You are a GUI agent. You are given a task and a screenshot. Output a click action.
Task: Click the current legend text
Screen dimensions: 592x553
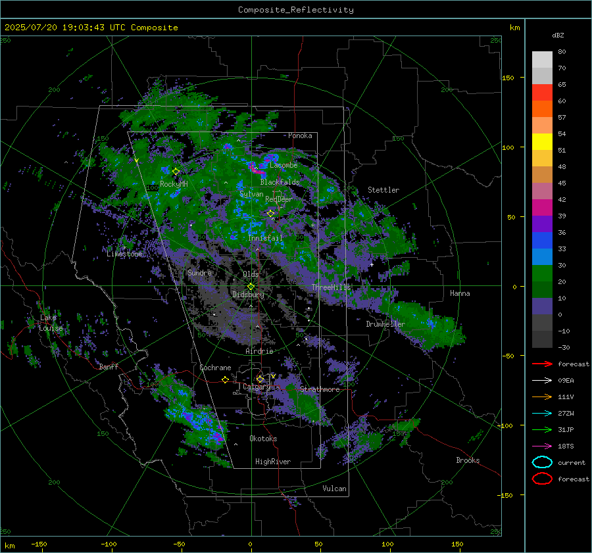click(572, 463)
